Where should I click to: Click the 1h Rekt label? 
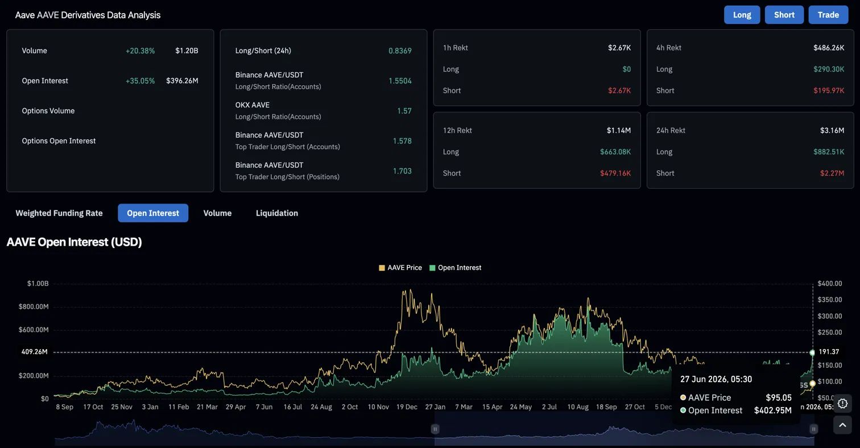click(456, 48)
